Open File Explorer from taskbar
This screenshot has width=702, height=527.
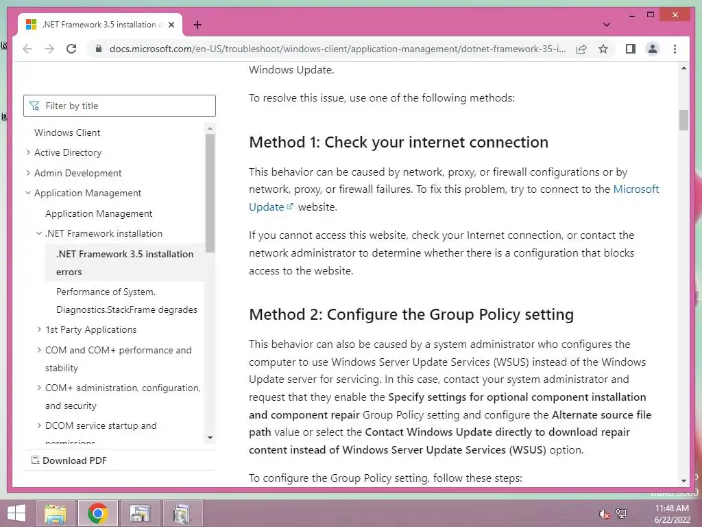[x=56, y=513]
